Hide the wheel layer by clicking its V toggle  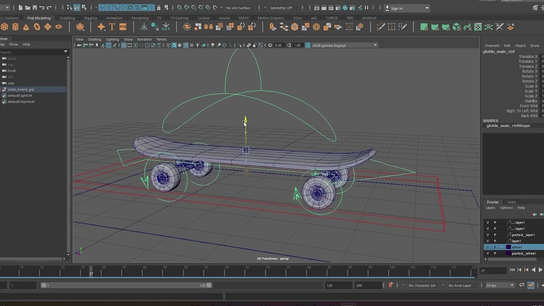[488, 247]
